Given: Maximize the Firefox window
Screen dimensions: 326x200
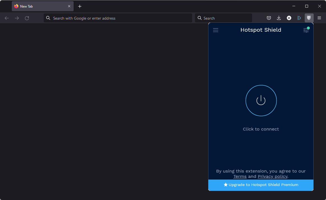Looking at the screenshot, I should (307, 6).
